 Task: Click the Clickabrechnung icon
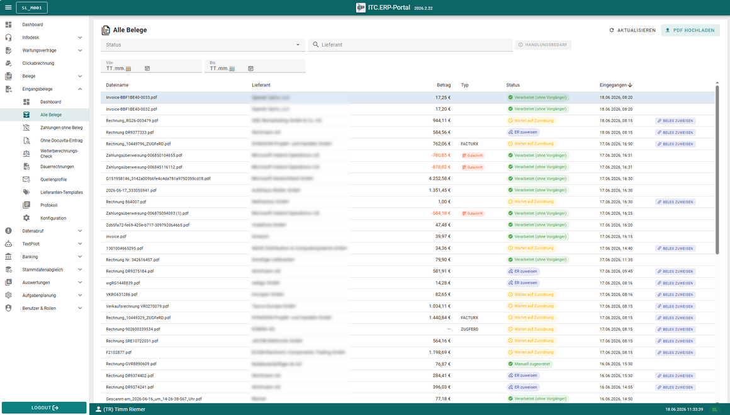(8, 64)
